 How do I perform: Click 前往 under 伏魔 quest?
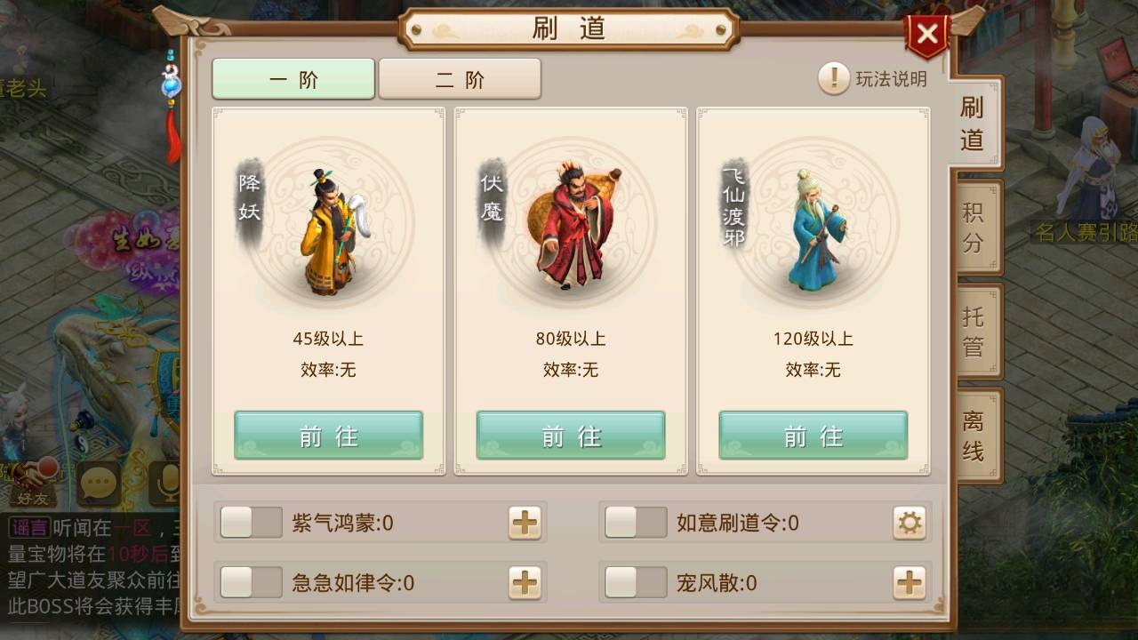pyautogui.click(x=571, y=436)
